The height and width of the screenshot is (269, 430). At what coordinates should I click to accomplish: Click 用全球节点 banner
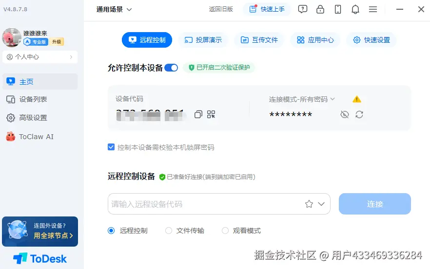(x=40, y=232)
